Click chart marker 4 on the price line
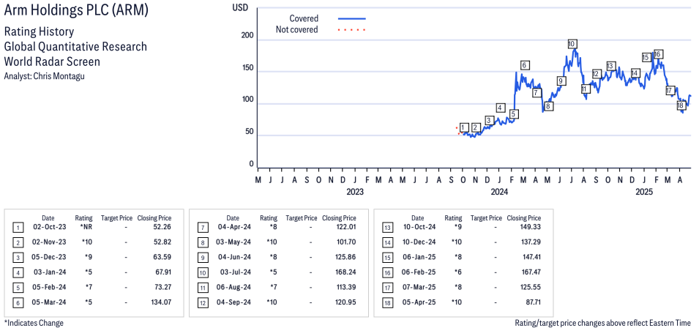Image resolution: width=699 pixels, height=328 pixels. (x=501, y=108)
